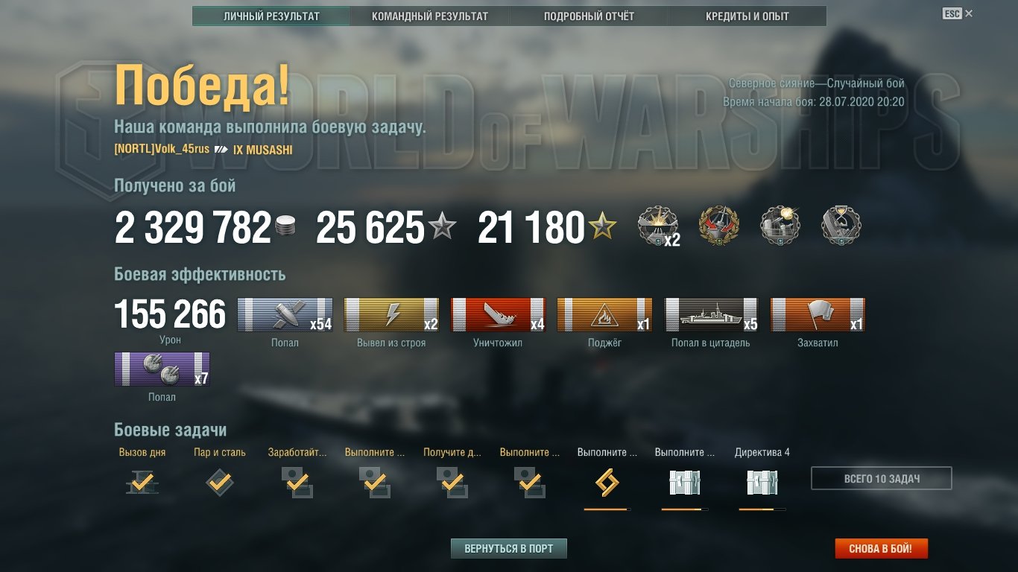Open the Директива 4 container task
This screenshot has width=1018, height=572.
click(x=762, y=483)
